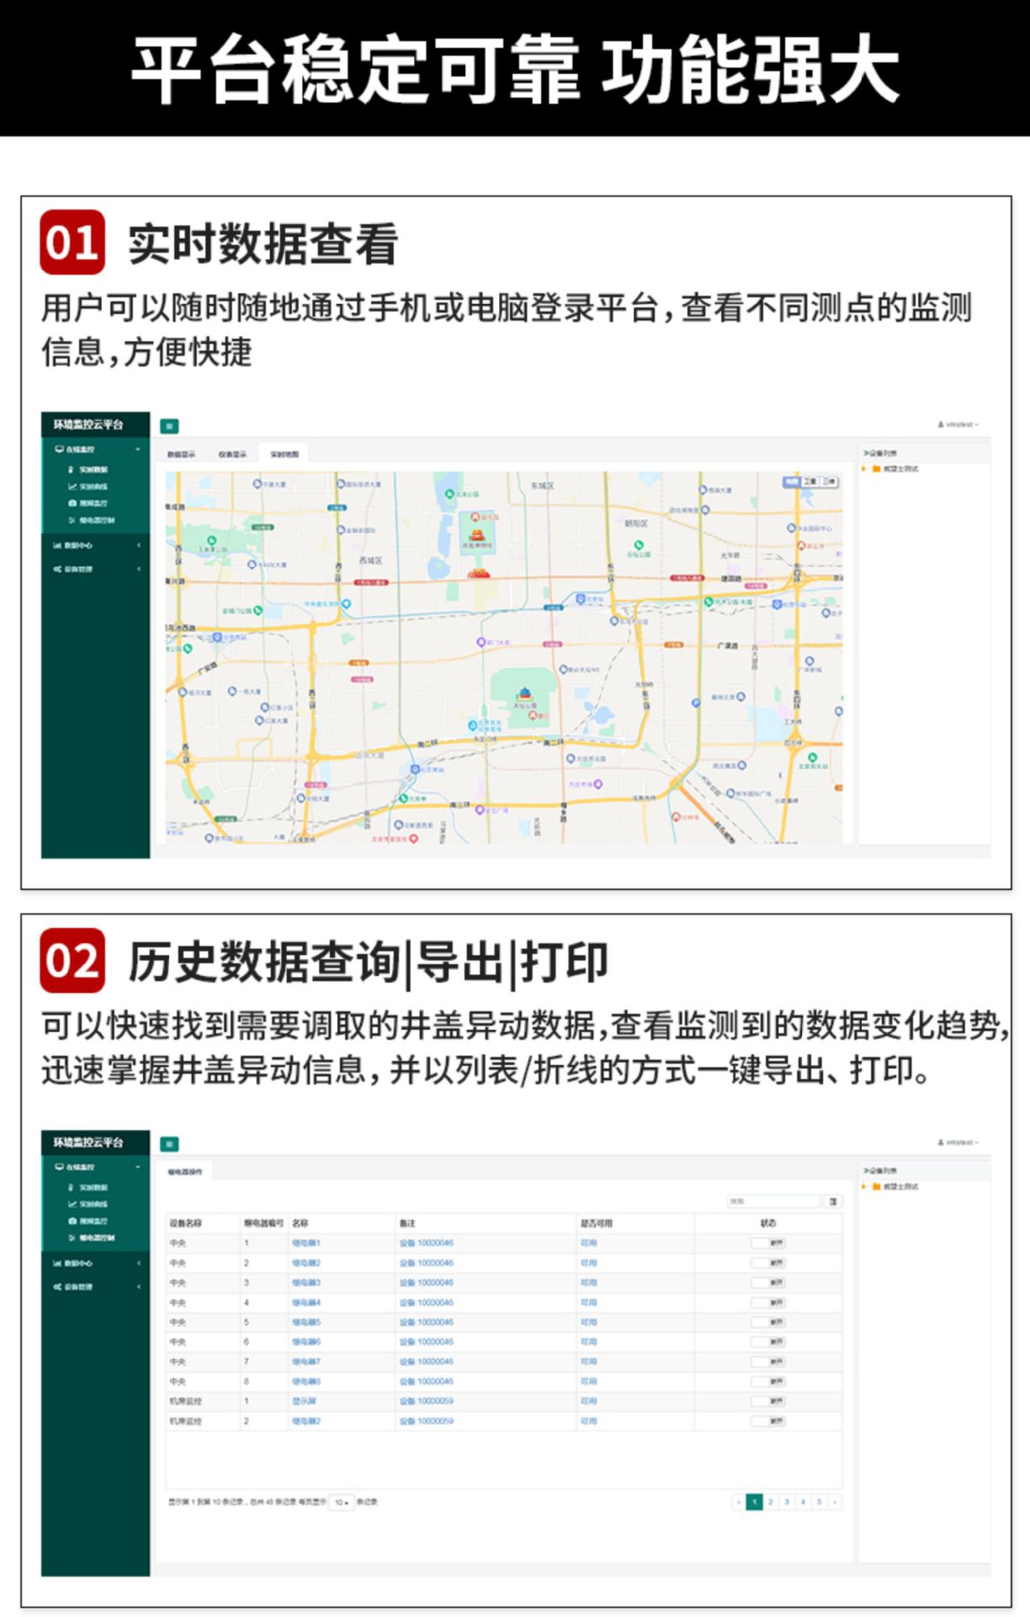Click green hamburger menu button above map tabs
Image resolution: width=1030 pixels, height=1617 pixels.
[169, 426]
